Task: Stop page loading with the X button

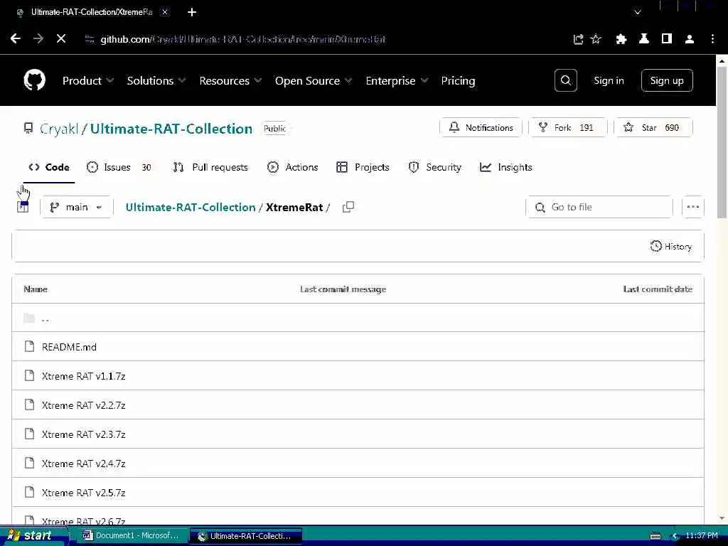Action: click(61, 39)
